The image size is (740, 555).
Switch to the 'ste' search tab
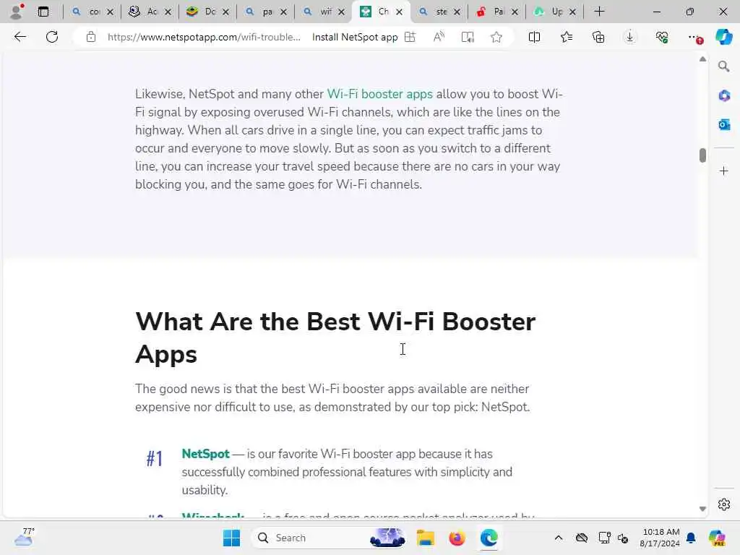439,12
